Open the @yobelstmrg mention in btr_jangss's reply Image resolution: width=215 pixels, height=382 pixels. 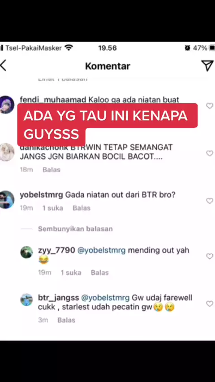(x=105, y=298)
